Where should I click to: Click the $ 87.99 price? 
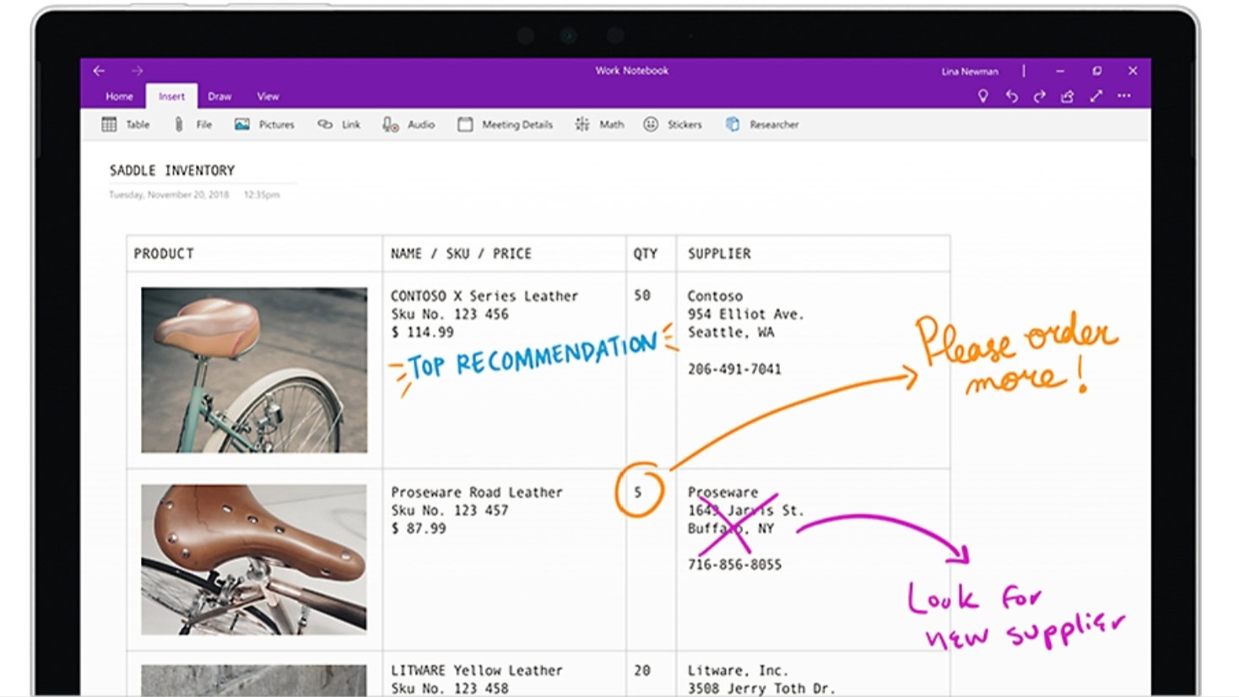418,529
